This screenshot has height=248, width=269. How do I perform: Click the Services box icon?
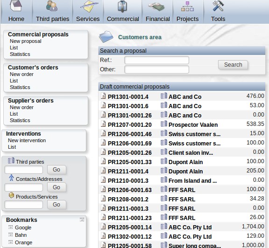click(89, 7)
